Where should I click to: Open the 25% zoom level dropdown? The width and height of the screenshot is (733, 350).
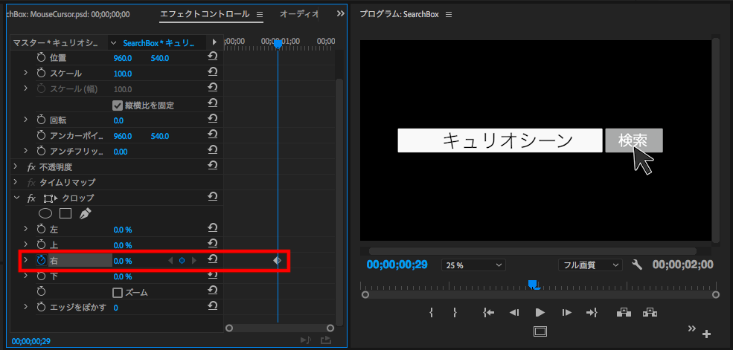pyautogui.click(x=473, y=265)
